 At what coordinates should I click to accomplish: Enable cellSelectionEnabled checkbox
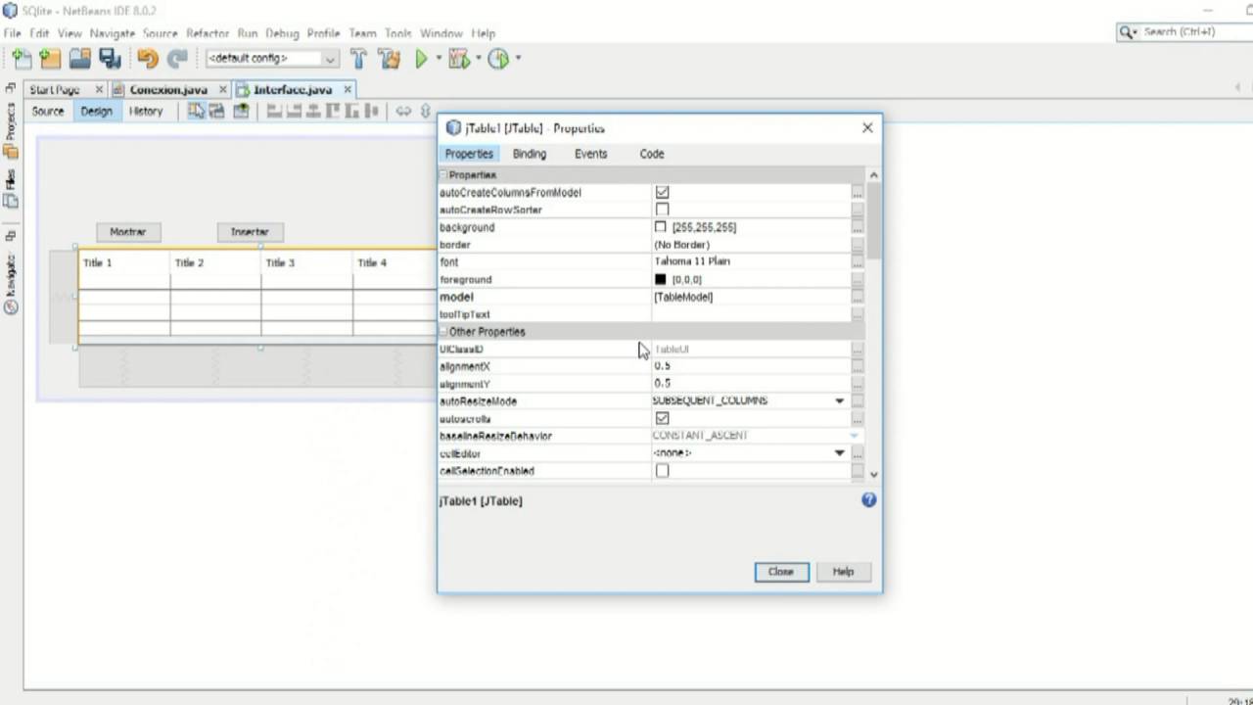tap(663, 471)
